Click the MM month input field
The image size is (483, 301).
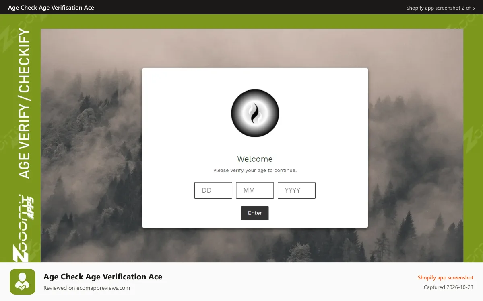click(255, 190)
